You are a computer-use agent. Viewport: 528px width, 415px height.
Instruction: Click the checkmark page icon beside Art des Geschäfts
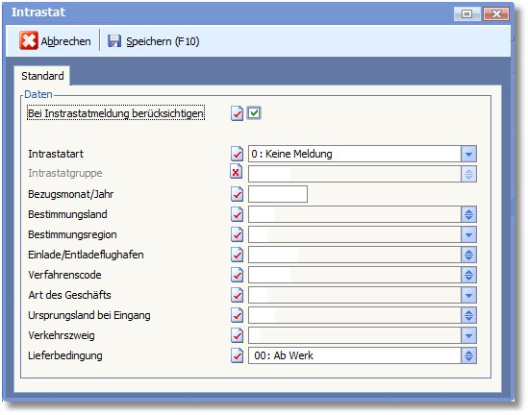237,295
